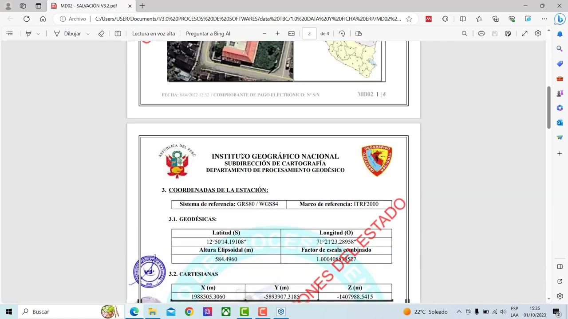Open Workspaces icon in title bar
This screenshot has width=568, height=319.
[x=23, y=6]
